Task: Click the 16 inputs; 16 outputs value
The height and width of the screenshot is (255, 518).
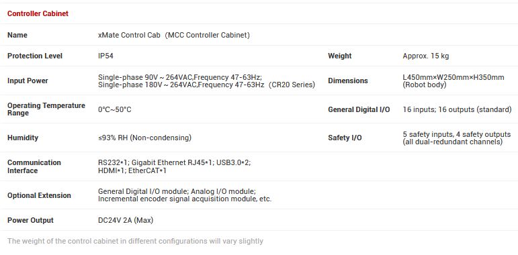Action: (x=457, y=109)
